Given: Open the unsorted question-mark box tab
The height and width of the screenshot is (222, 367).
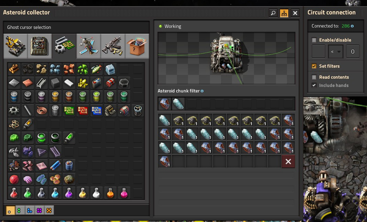Looking at the screenshot, I should [x=137, y=46].
